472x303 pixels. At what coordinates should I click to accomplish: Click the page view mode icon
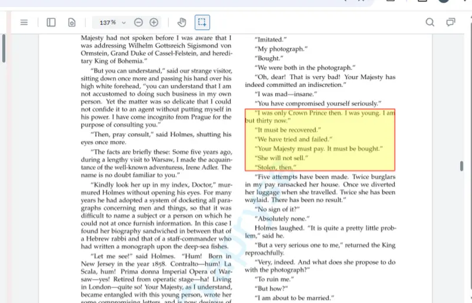coord(71,22)
